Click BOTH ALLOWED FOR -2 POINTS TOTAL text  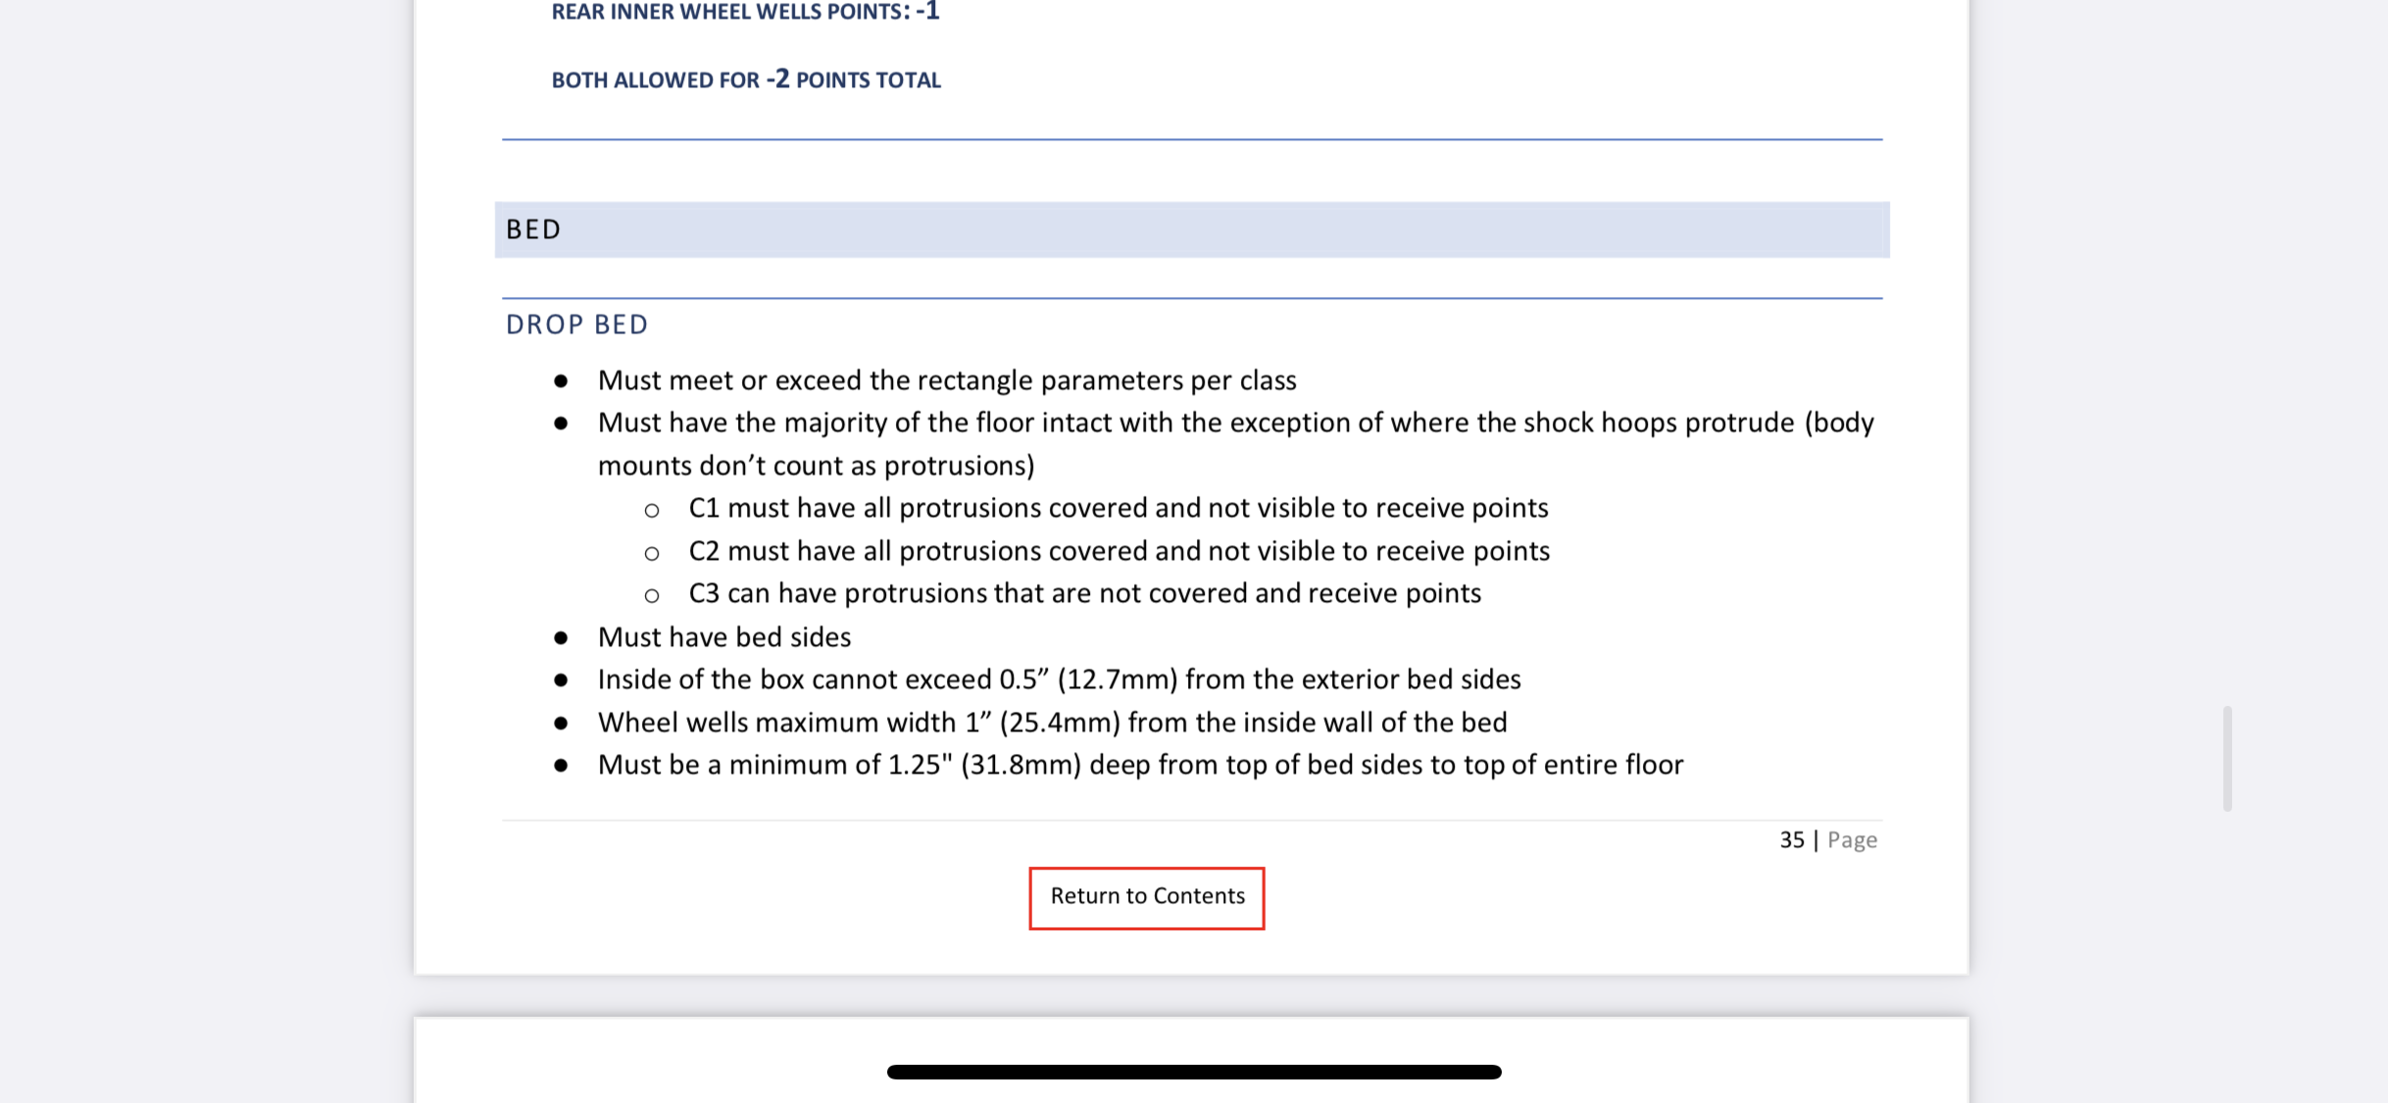pos(746,79)
